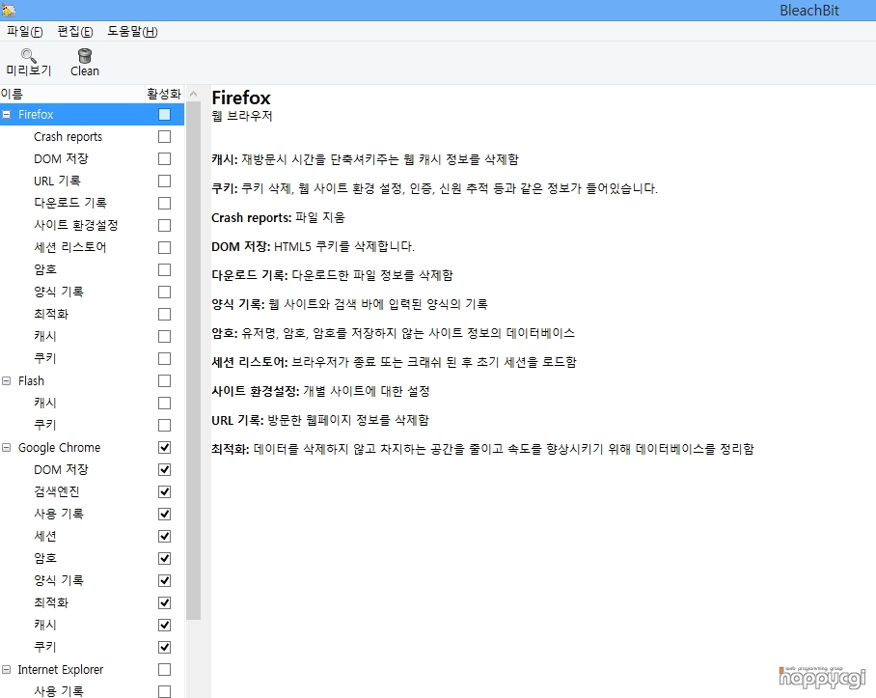Screen dimensions: 876x698
Task: Select the Google Chrome tree row
Action: click(93, 448)
